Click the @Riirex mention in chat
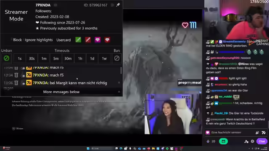269x151 pixels. point(243,64)
